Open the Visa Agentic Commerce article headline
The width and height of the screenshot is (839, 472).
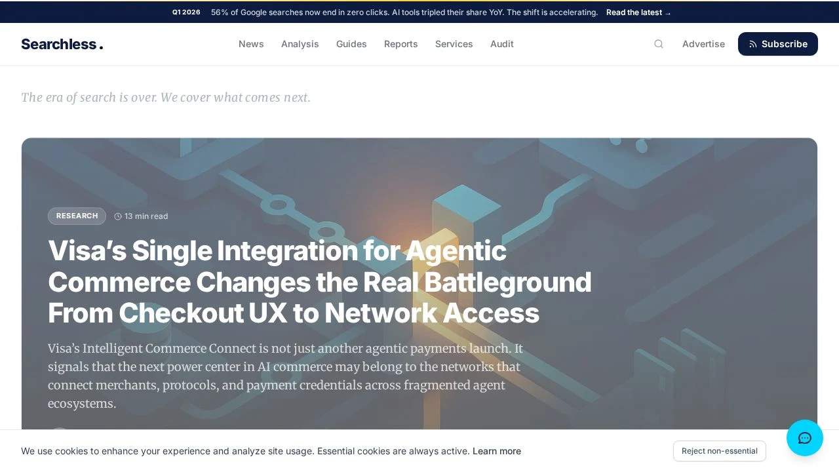319,282
